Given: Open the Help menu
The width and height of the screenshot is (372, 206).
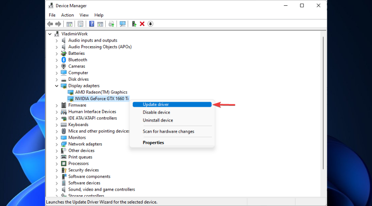Looking at the screenshot, I should pyautogui.click(x=99, y=15).
